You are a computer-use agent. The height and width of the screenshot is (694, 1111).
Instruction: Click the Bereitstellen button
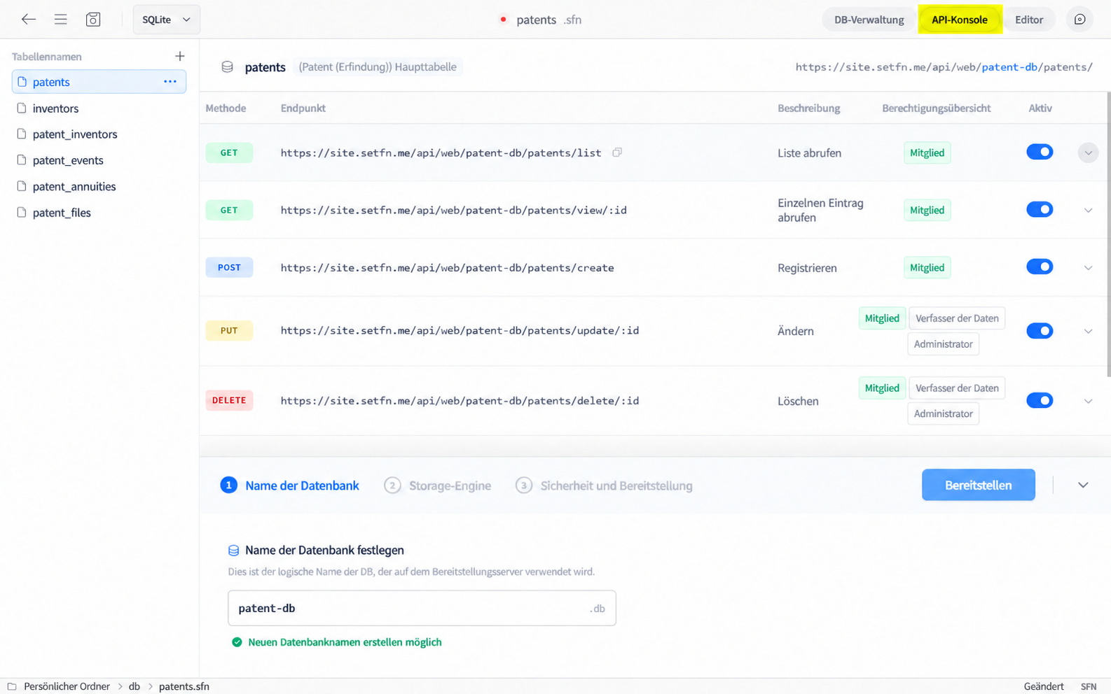(x=978, y=485)
